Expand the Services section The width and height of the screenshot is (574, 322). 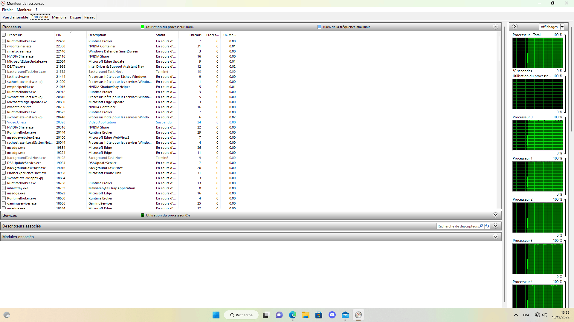495,215
